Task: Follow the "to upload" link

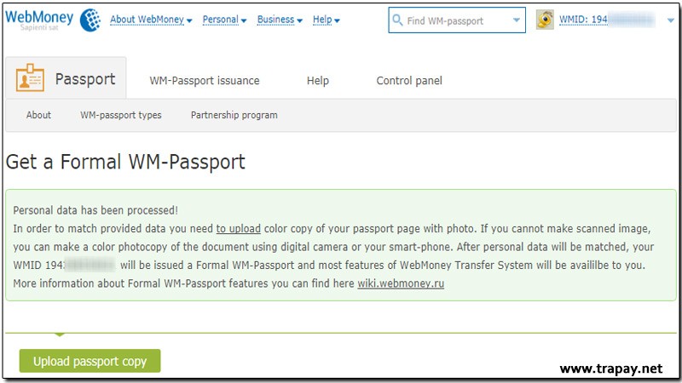Action: (238, 229)
